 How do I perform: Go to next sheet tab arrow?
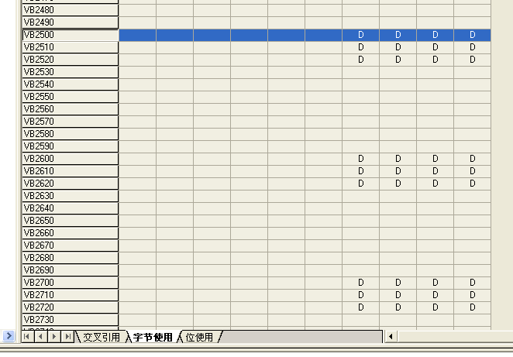click(54, 336)
